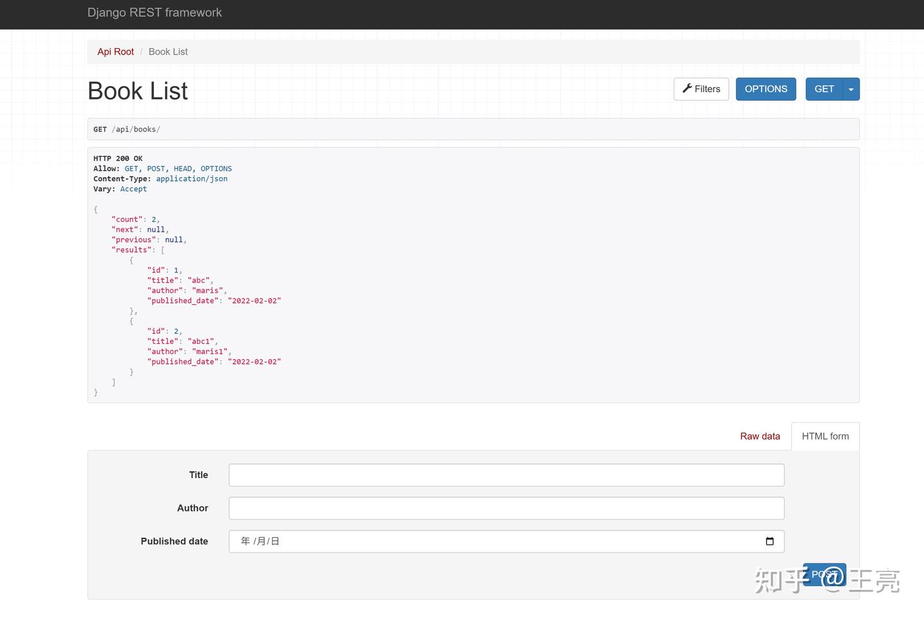Viewport: 924px width, 618px height.
Task: Select the HTML form tab
Action: click(825, 436)
